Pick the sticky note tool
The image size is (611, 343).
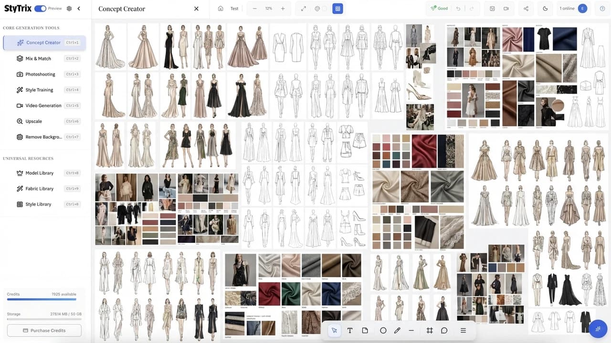(x=365, y=331)
